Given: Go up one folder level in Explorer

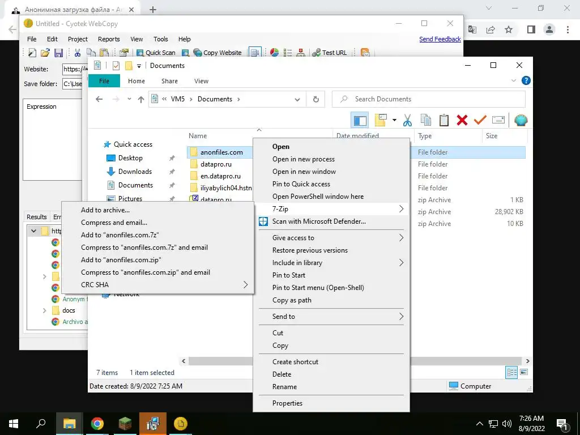Looking at the screenshot, I should (140, 99).
